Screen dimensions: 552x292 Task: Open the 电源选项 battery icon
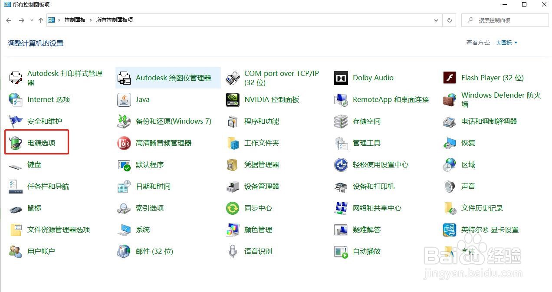point(16,143)
